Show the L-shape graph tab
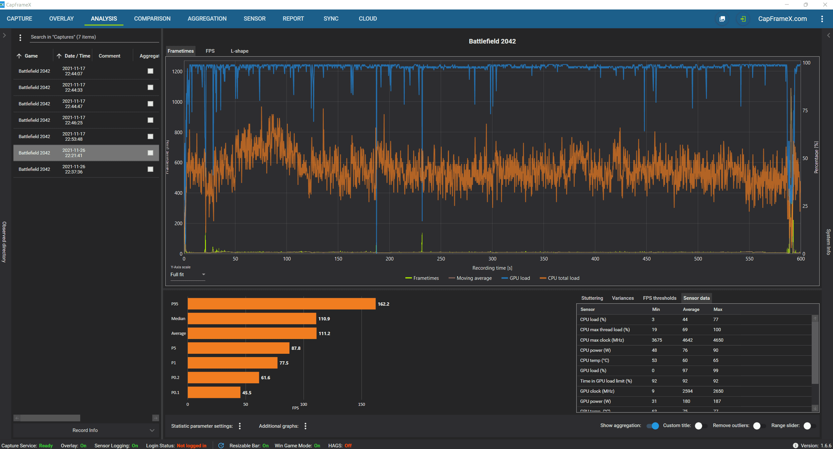Image resolution: width=833 pixels, height=449 pixels. click(x=240, y=51)
